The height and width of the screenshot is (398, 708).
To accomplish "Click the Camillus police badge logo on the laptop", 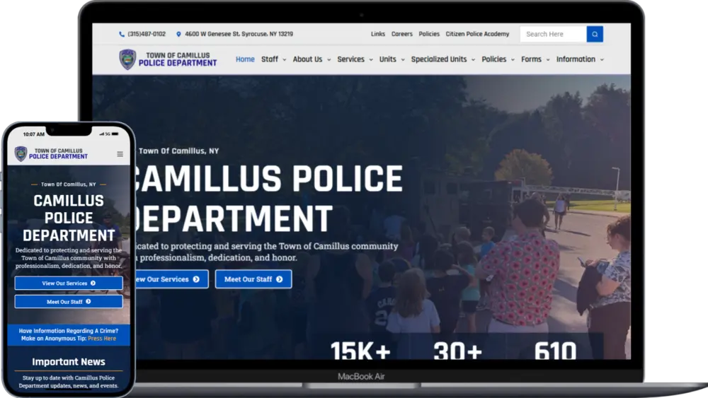I will click(x=127, y=59).
